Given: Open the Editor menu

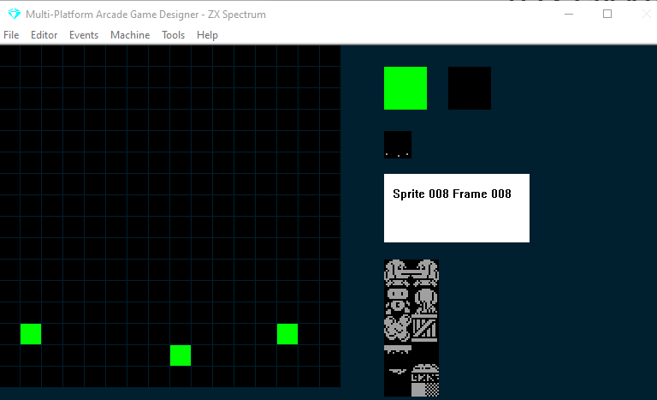Looking at the screenshot, I should (x=44, y=35).
